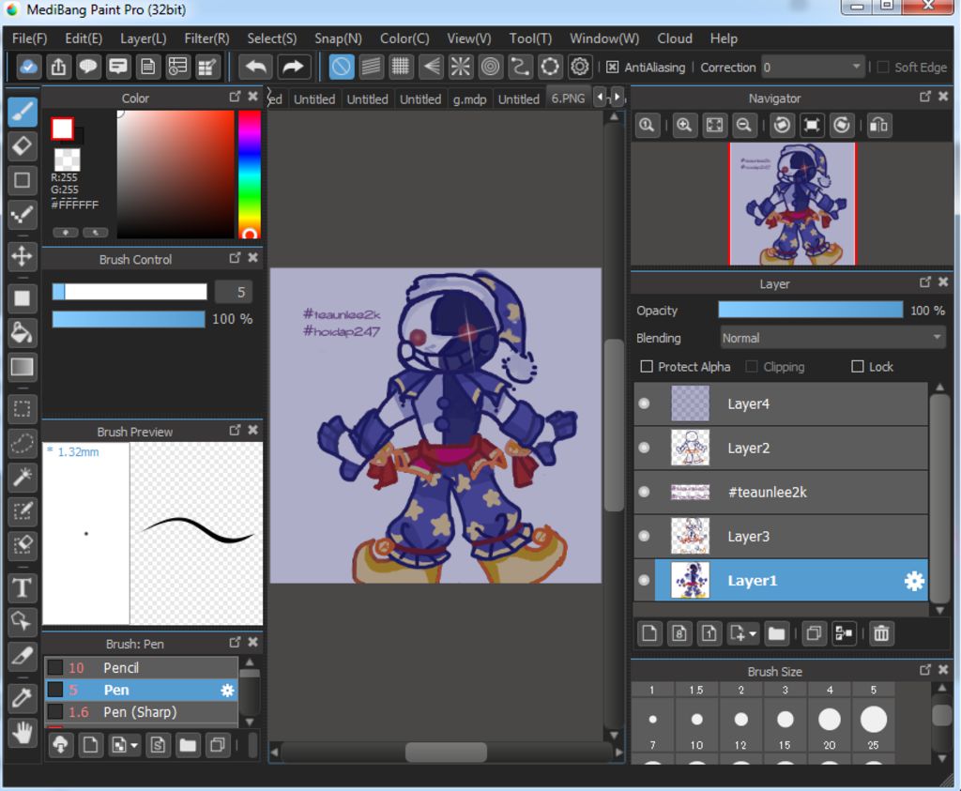
Task: Enable parallel line snap
Action: tap(371, 67)
